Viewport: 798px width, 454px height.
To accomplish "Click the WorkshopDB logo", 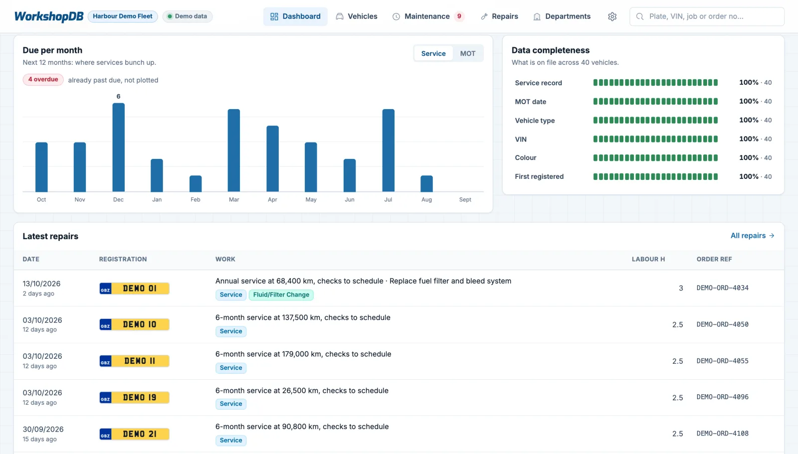I will (x=49, y=16).
